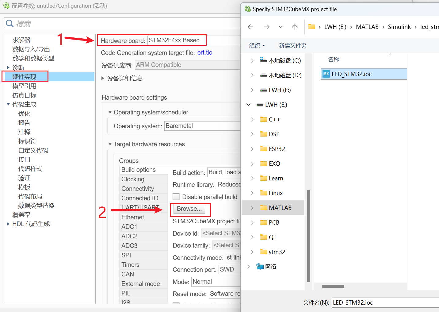Click the C++ folder icon
Image resolution: width=439 pixels, height=312 pixels.
(263, 119)
